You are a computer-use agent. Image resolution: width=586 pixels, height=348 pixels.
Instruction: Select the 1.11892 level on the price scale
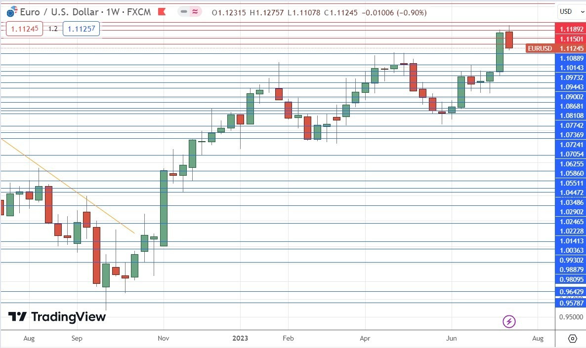[571, 29]
